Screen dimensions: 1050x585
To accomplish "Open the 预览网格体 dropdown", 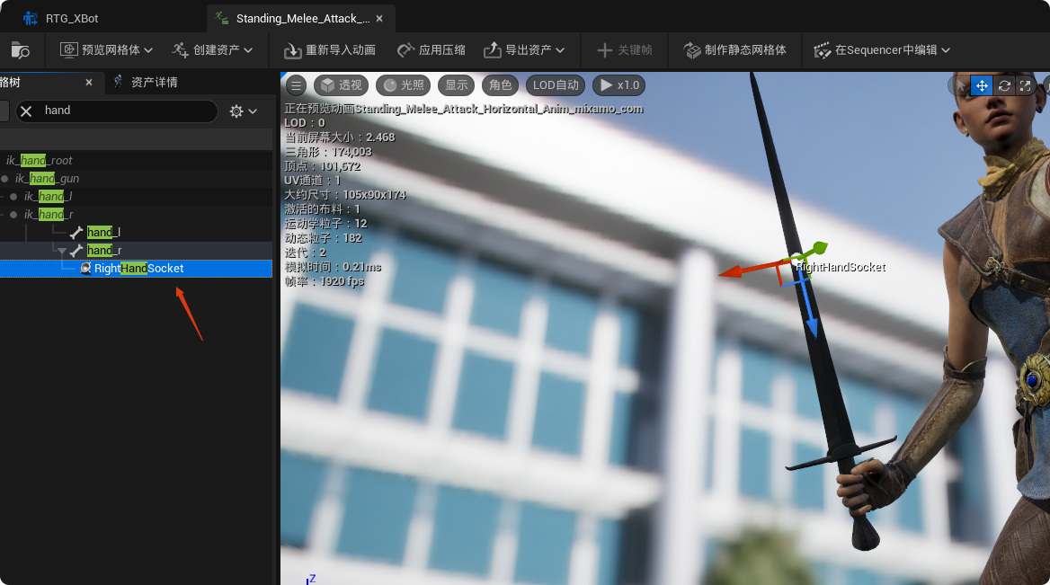I will (106, 50).
